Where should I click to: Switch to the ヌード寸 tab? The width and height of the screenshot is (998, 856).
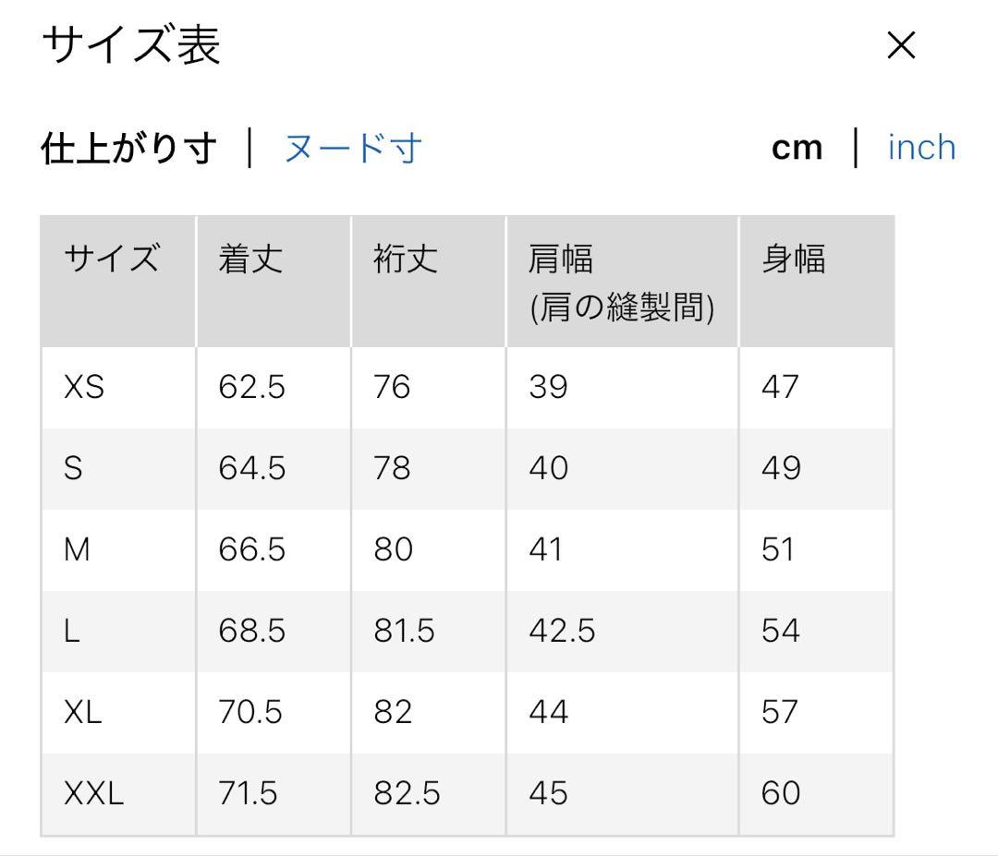pyautogui.click(x=353, y=148)
